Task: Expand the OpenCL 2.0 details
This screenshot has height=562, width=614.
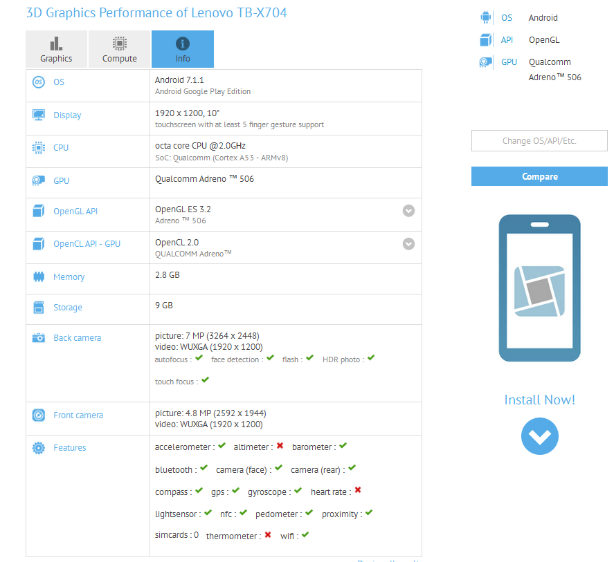Action: click(x=408, y=244)
